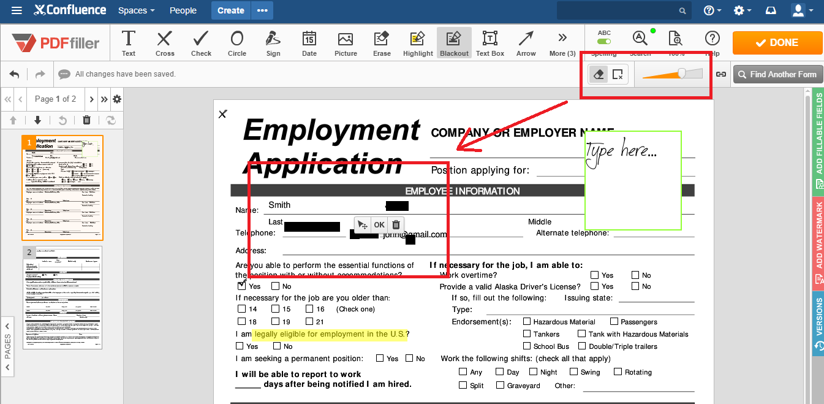Open the Sign tool

[x=273, y=43]
